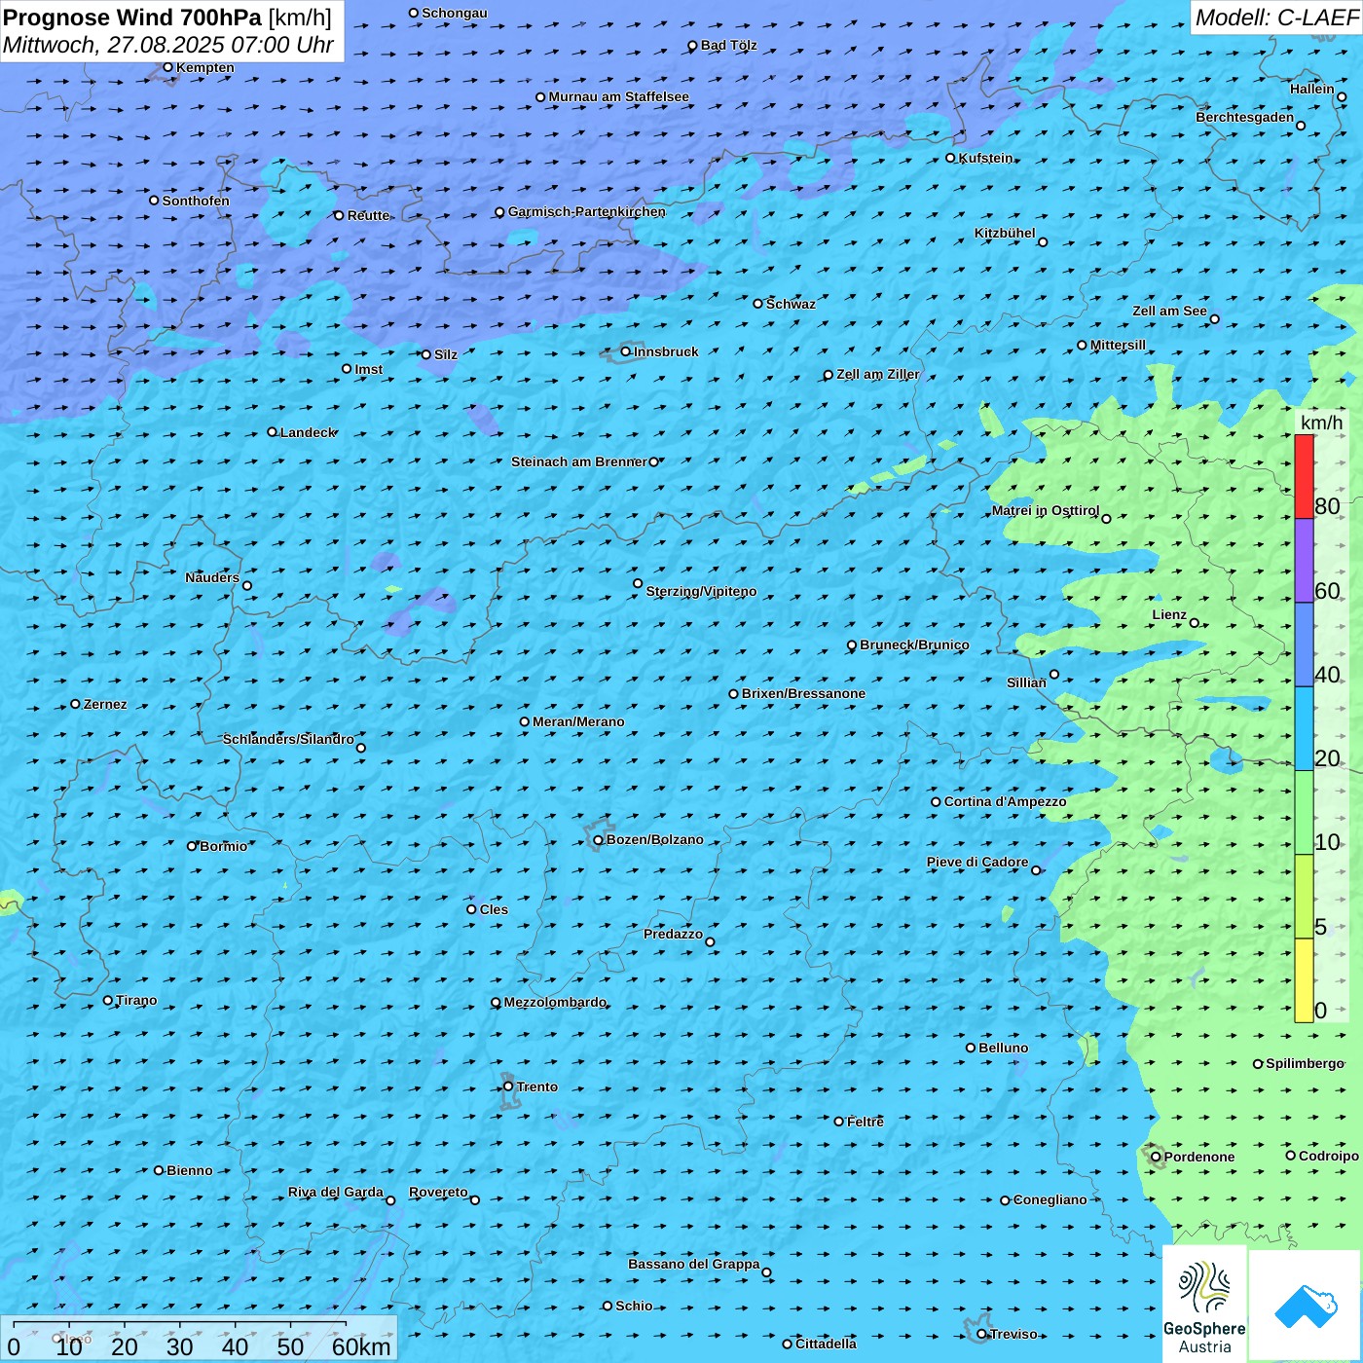Click the 'Sillian' label

pyautogui.click(x=1026, y=682)
